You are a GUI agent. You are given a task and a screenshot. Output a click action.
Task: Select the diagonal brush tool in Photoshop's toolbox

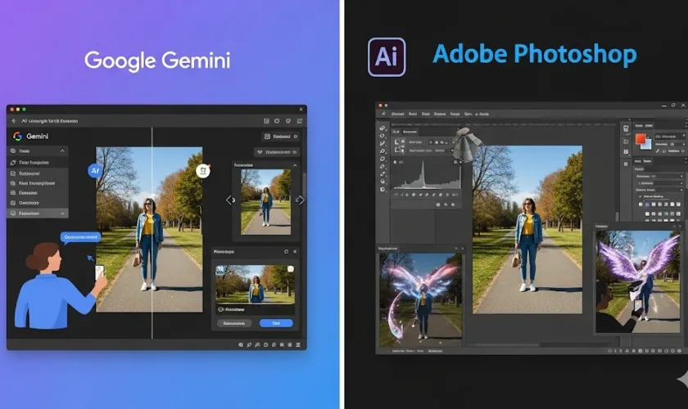pyautogui.click(x=382, y=143)
